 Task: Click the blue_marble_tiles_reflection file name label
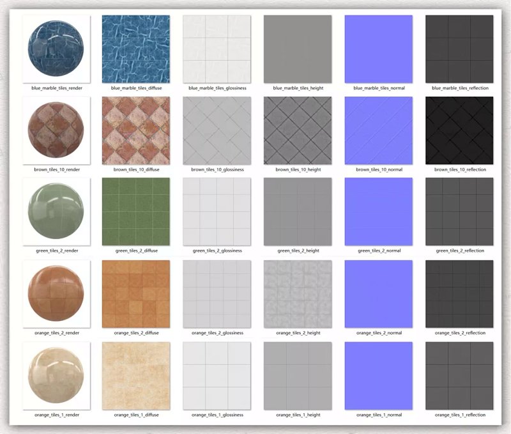pyautogui.click(x=459, y=88)
